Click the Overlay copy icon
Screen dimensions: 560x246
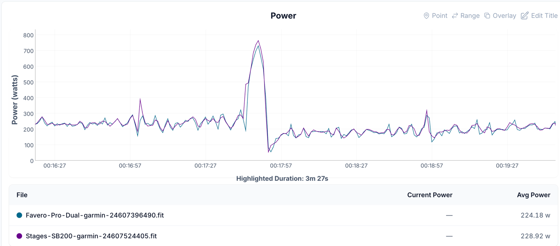pos(487,16)
